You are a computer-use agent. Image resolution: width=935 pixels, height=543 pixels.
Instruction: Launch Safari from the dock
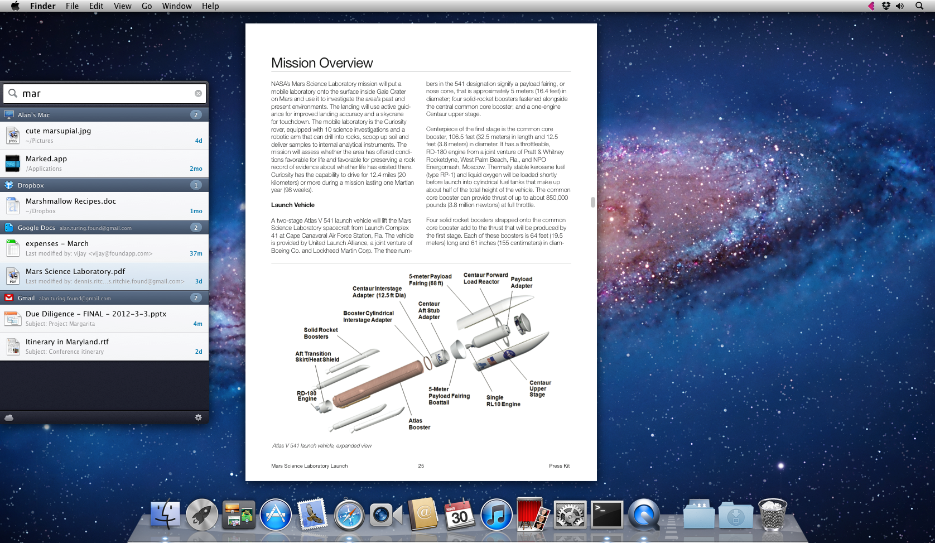(349, 515)
